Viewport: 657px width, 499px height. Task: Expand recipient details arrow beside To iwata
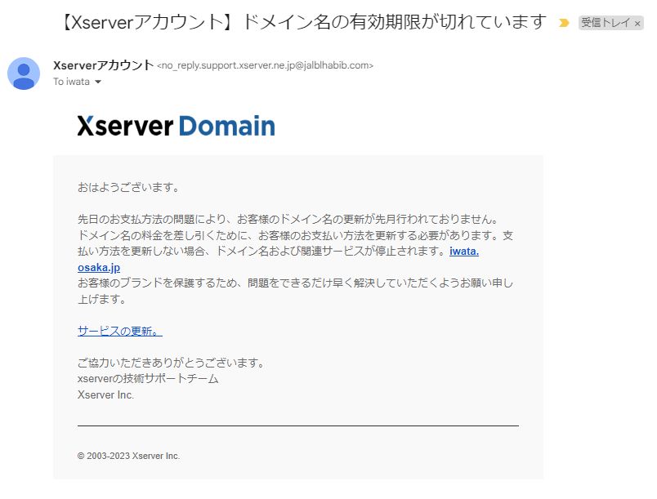98,82
